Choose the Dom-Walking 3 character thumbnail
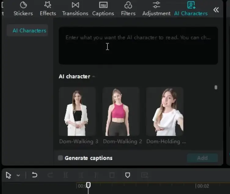The height and width of the screenshot is (194, 230). [x=77, y=112]
